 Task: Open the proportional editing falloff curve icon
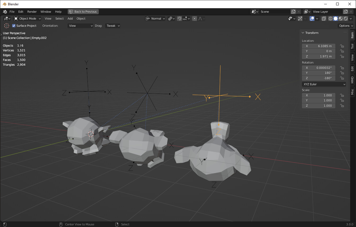(x=200, y=19)
